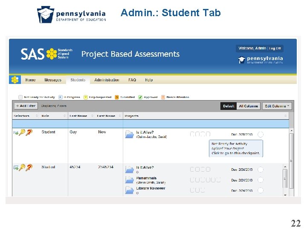Viewport: 307px width, 230px height.
Task: Click status circle for Guy's Is It Alive? due 2/20/2013
Action: [261, 134]
